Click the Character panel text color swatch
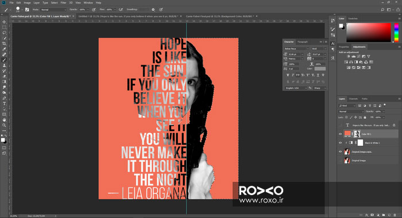 pyautogui.click(x=320, y=69)
